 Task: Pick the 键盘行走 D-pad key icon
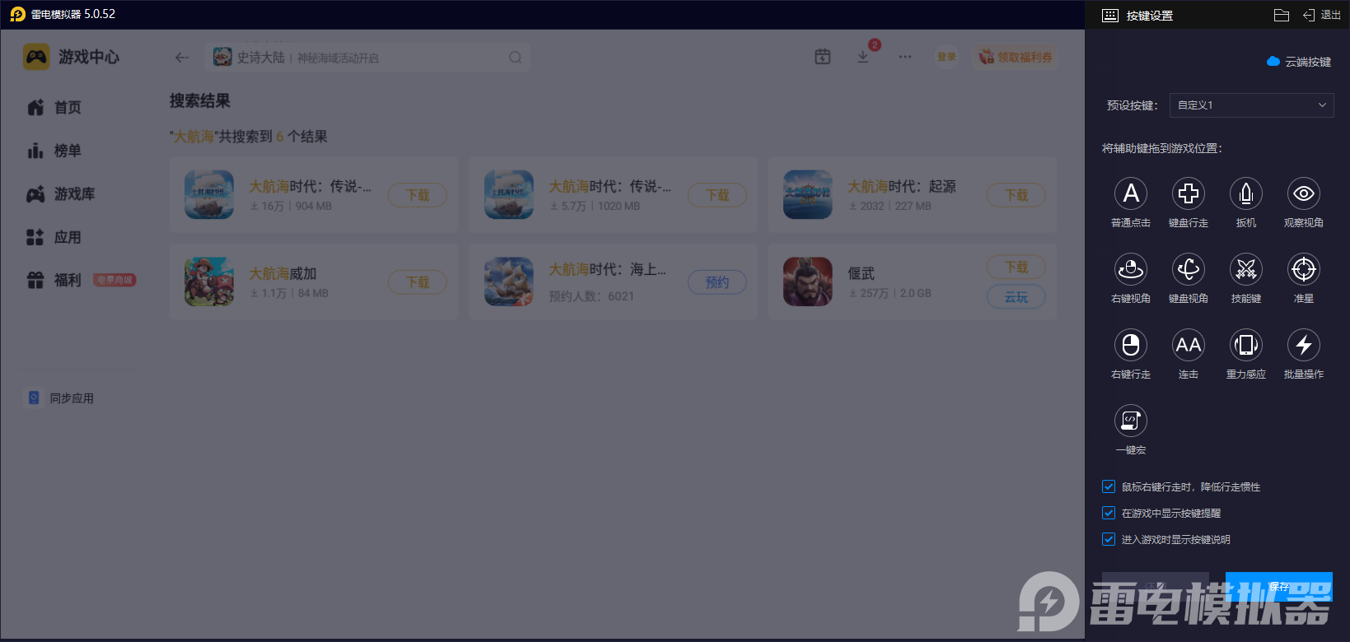tap(1189, 193)
